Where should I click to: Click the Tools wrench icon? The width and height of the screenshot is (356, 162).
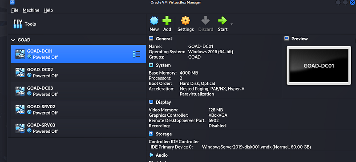tap(18, 24)
